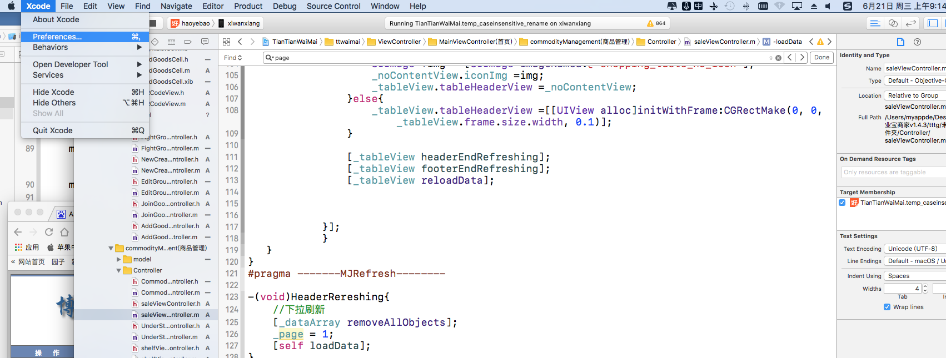946x358 pixels.
Task: Click TianTianWaiMai project in jump bar
Action: tap(290, 42)
